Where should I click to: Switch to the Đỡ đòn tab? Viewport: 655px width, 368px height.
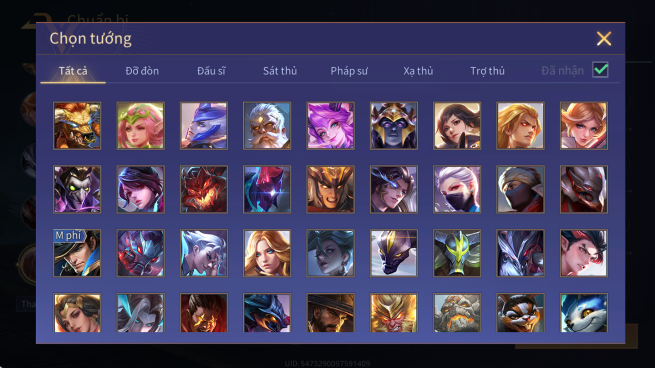[x=142, y=71]
